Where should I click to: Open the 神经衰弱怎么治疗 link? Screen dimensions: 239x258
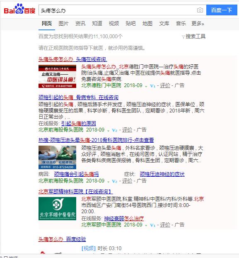pyautogui.click(x=124, y=219)
